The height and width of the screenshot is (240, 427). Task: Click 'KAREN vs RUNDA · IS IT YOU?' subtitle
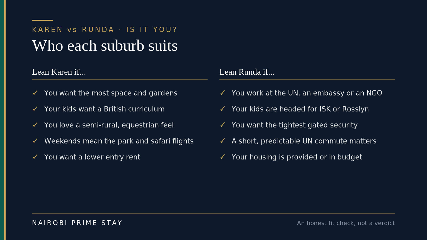(x=104, y=30)
